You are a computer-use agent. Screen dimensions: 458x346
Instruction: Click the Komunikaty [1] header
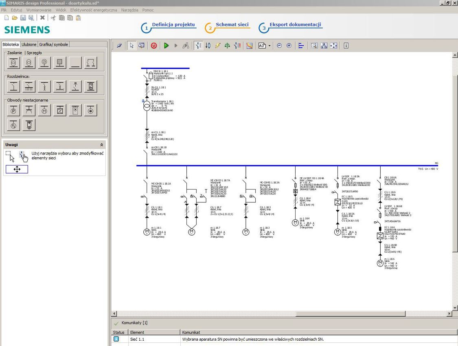134,323
